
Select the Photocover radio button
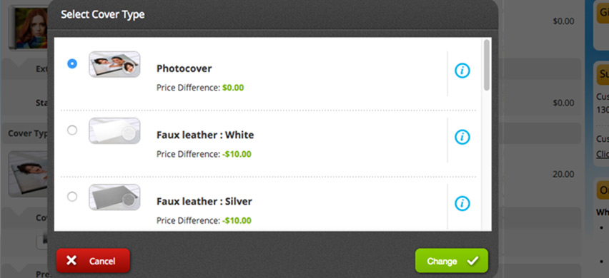click(x=72, y=63)
